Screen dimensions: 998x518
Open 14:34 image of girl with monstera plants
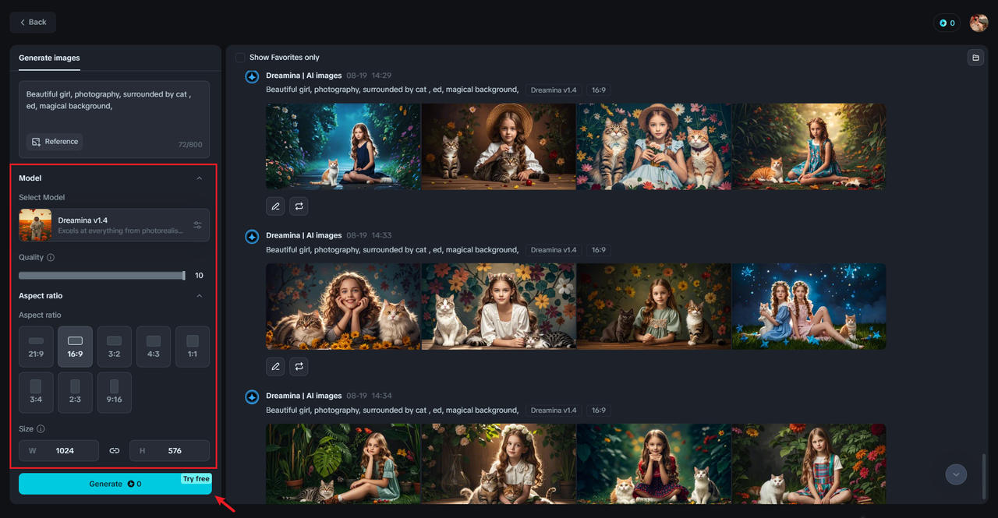tap(343, 464)
